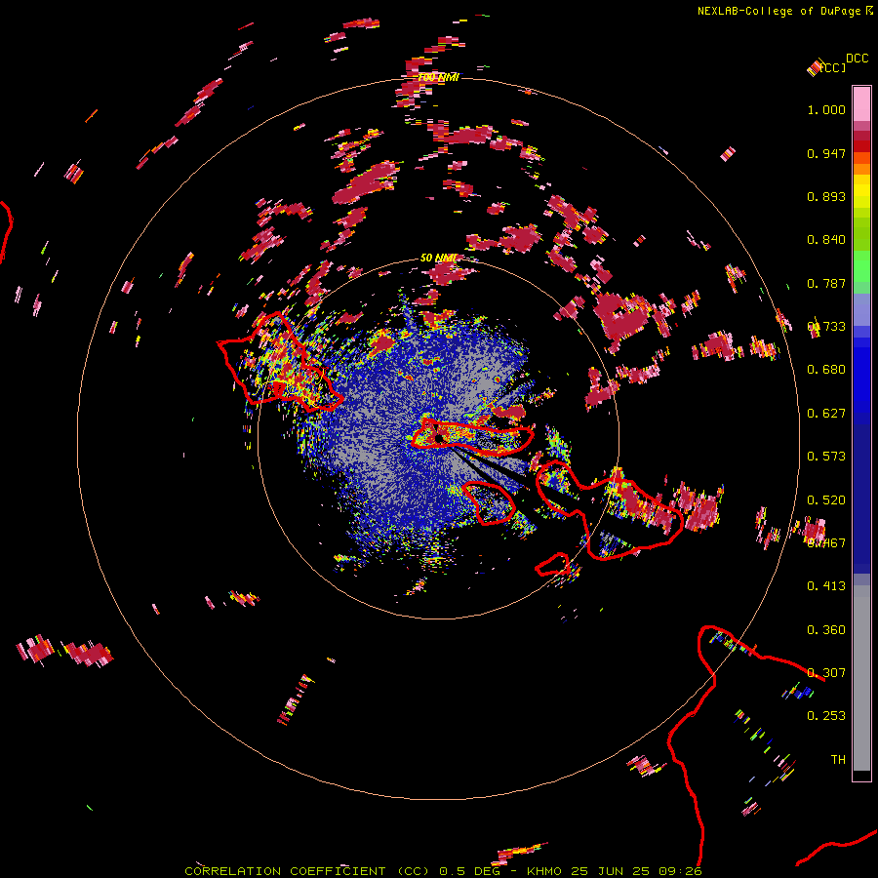
Task: Click the 0.893 scale value
Action: click(x=826, y=196)
